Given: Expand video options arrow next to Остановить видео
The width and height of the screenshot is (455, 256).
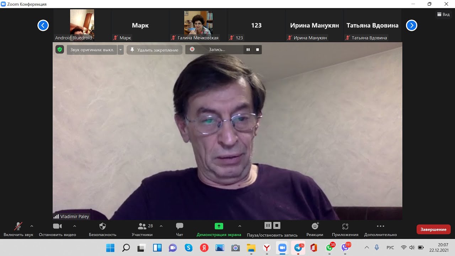Looking at the screenshot, I should point(74,226).
